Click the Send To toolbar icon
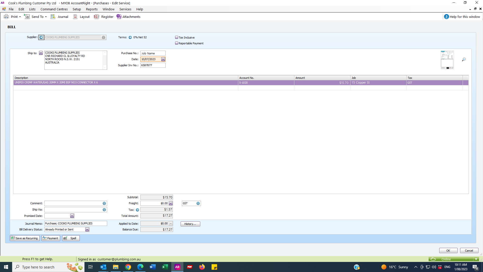The height and width of the screenshot is (272, 483). click(x=27, y=17)
